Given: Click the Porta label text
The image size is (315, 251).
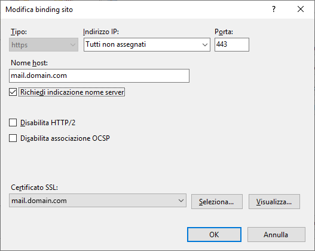Looking at the screenshot, I should (x=224, y=32).
